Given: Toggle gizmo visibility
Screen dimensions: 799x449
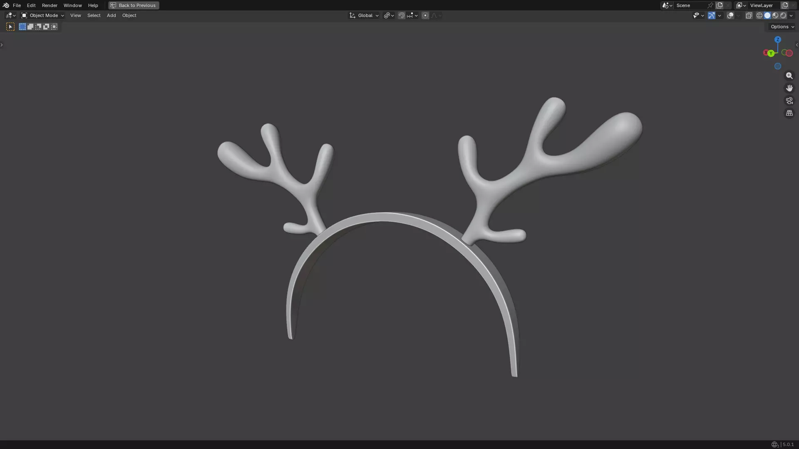Looking at the screenshot, I should tap(712, 15).
